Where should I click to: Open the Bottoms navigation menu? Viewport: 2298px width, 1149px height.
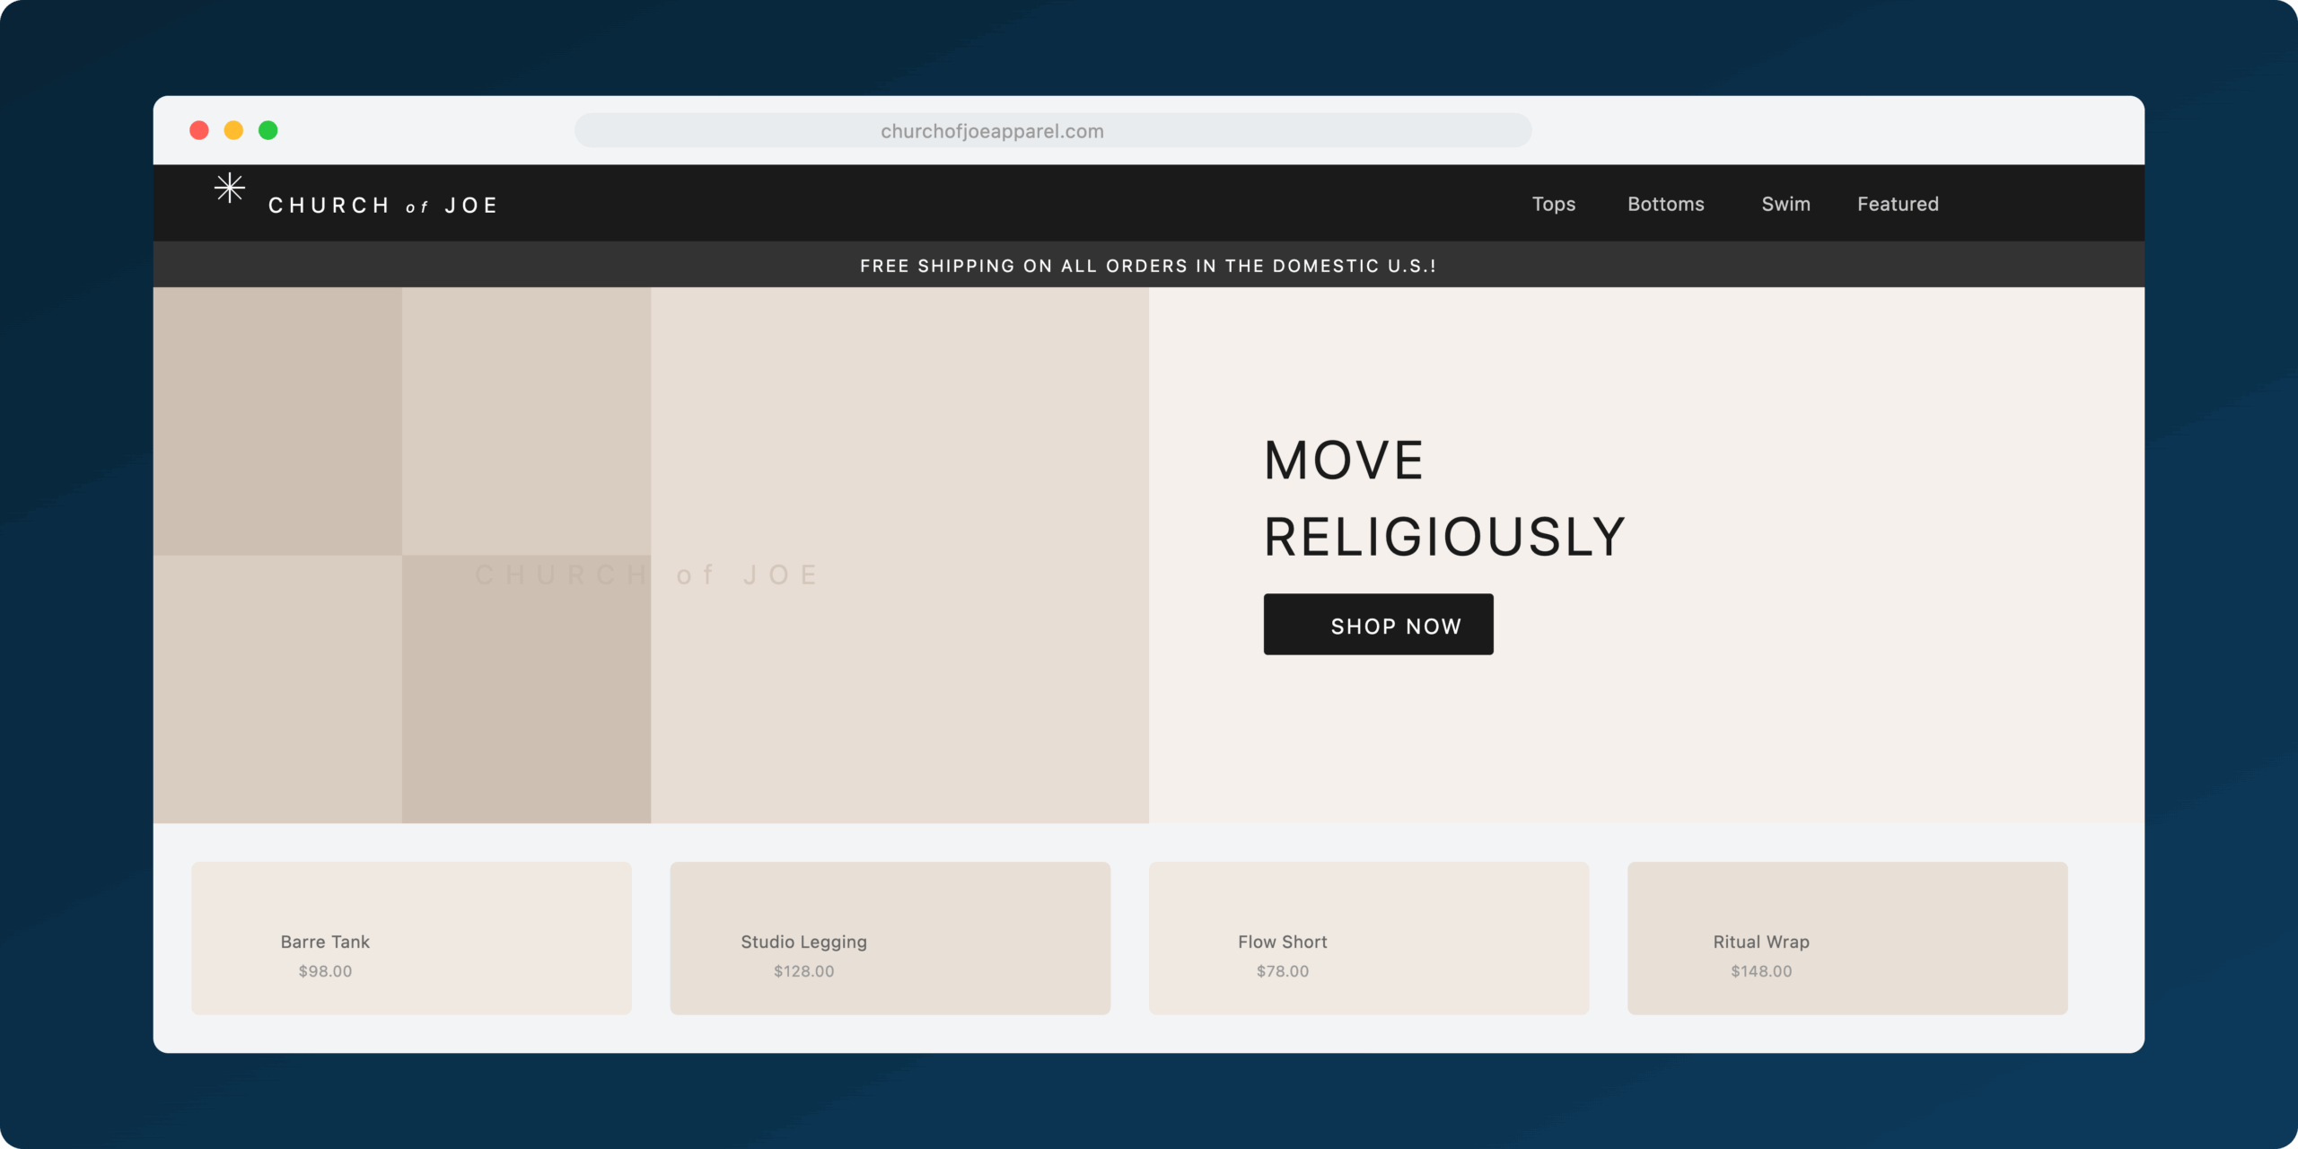(x=1665, y=204)
